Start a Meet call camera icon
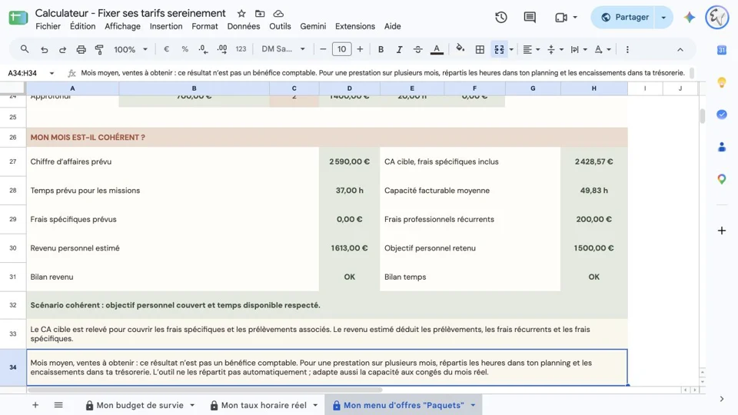The height and width of the screenshot is (415, 738). point(561,18)
